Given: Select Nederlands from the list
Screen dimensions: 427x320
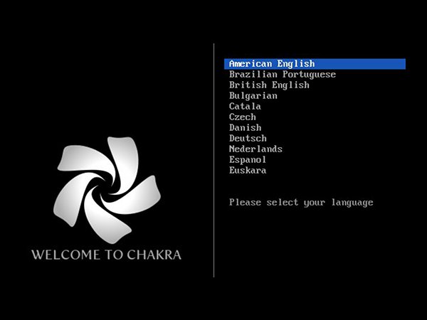Looking at the screenshot, I should point(255,149).
